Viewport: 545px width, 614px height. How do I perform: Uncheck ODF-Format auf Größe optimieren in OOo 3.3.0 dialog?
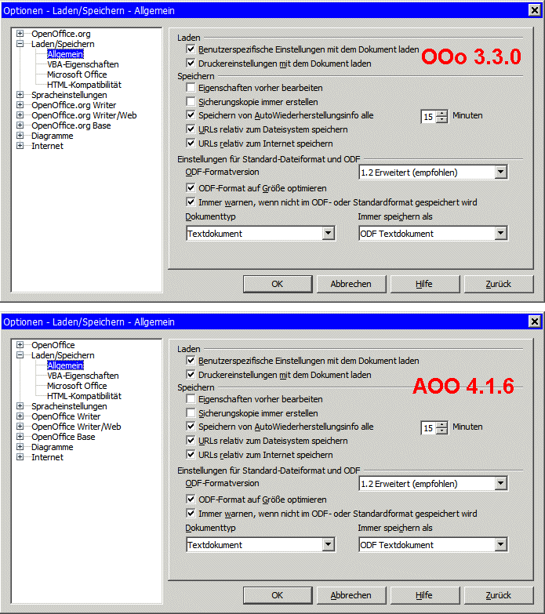point(191,188)
